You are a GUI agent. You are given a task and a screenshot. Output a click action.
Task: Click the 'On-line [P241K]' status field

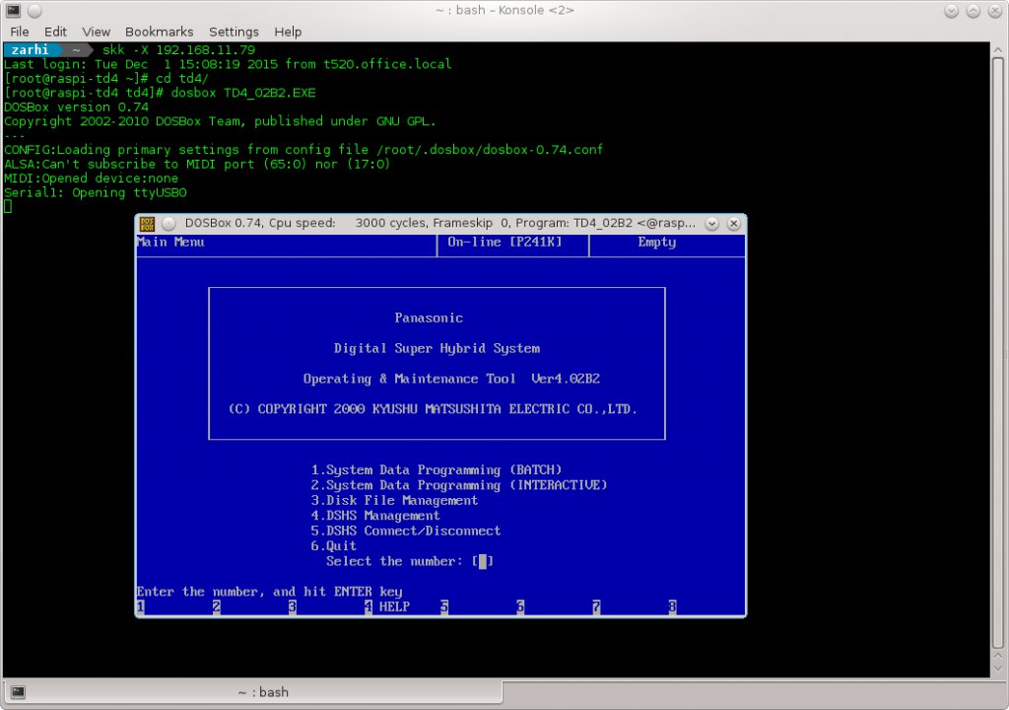504,243
